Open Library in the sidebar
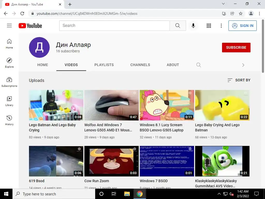265x199 pixels. (9, 101)
